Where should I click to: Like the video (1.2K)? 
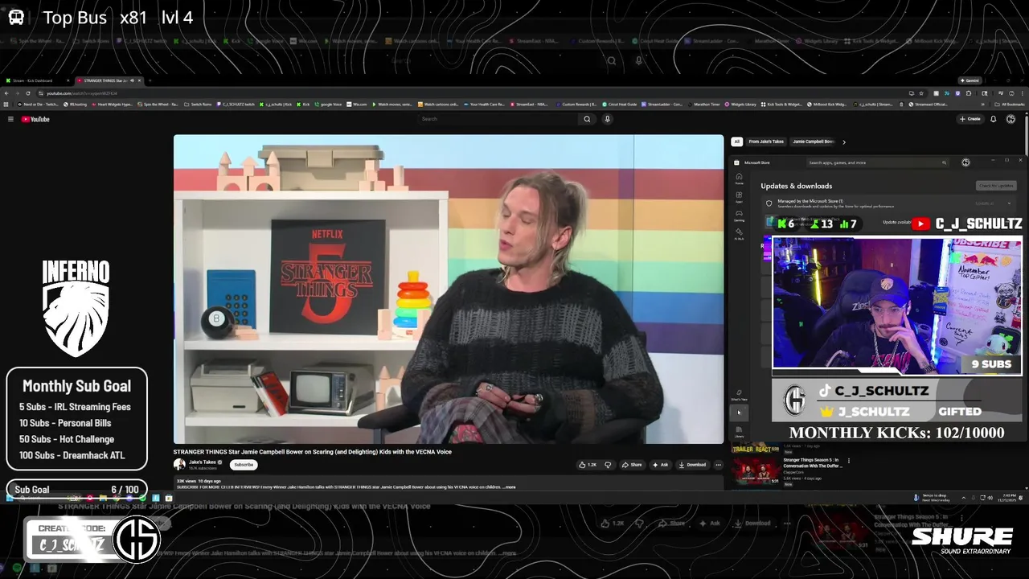[588, 465]
